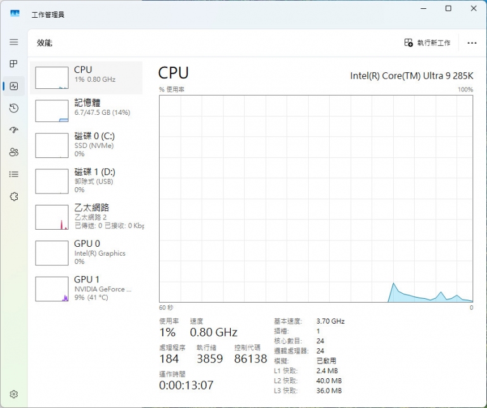Image resolution: width=487 pixels, height=408 pixels.
Task: Open the Processes page icon
Action: pos(14,63)
